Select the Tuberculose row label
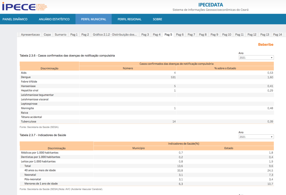The width and height of the screenshot is (286, 195). coord(28,122)
